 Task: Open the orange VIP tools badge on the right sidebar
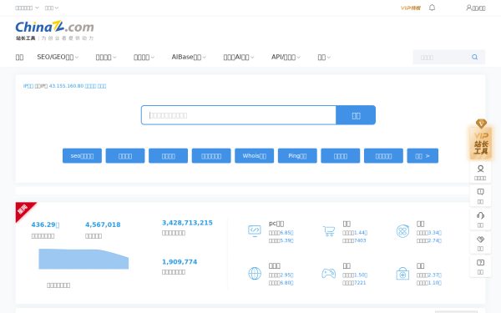(481, 139)
